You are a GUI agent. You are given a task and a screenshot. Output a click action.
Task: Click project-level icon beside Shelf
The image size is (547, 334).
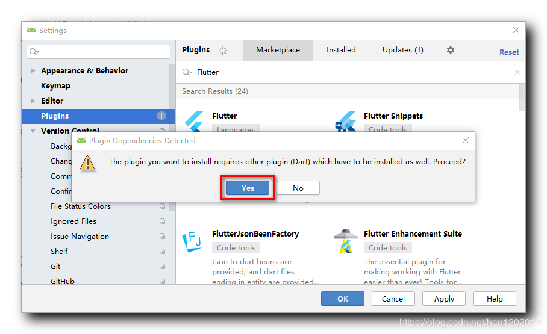(x=162, y=251)
